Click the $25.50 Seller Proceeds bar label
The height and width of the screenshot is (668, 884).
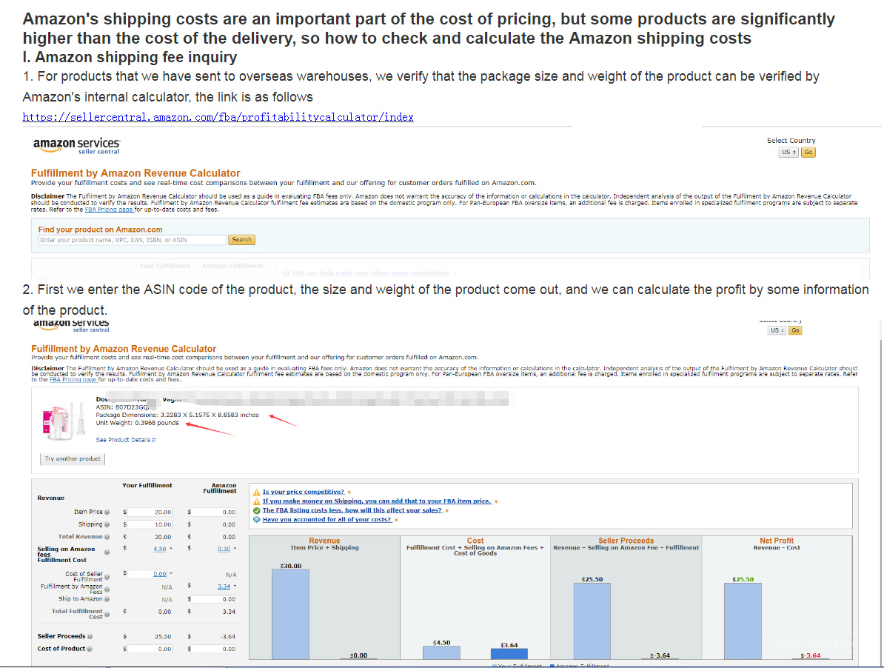point(592,579)
